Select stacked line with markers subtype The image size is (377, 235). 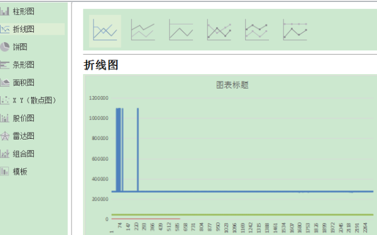[x=257, y=30]
